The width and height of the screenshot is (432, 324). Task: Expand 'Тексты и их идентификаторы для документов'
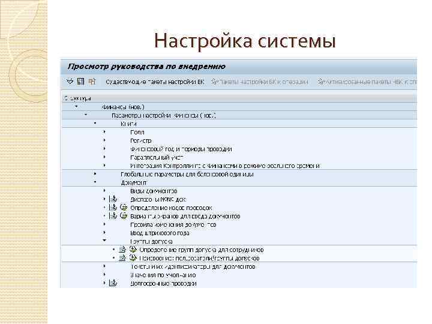click(104, 266)
